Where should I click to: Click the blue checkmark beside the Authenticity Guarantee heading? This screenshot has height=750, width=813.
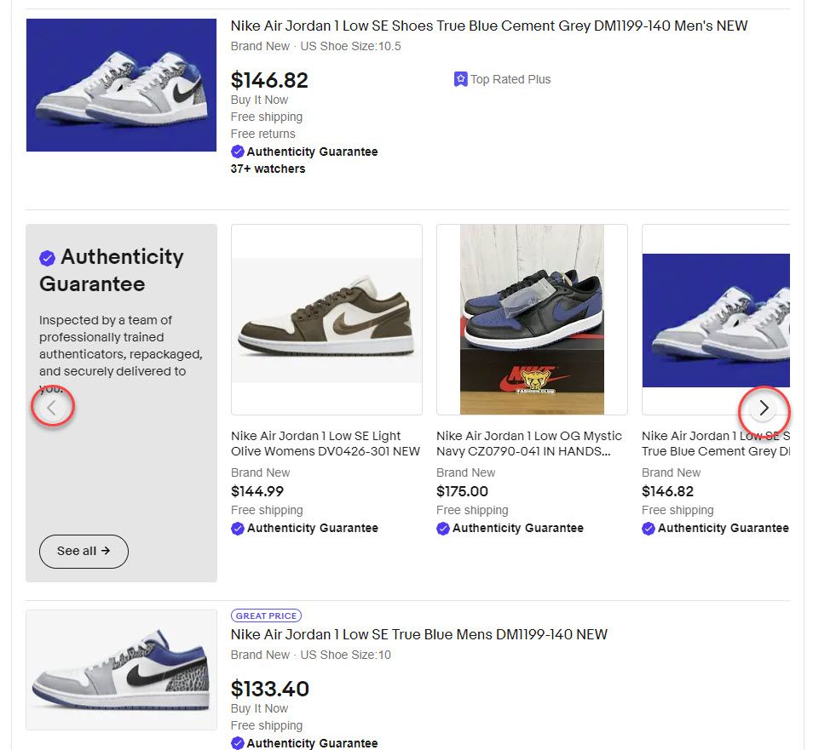tap(47, 258)
